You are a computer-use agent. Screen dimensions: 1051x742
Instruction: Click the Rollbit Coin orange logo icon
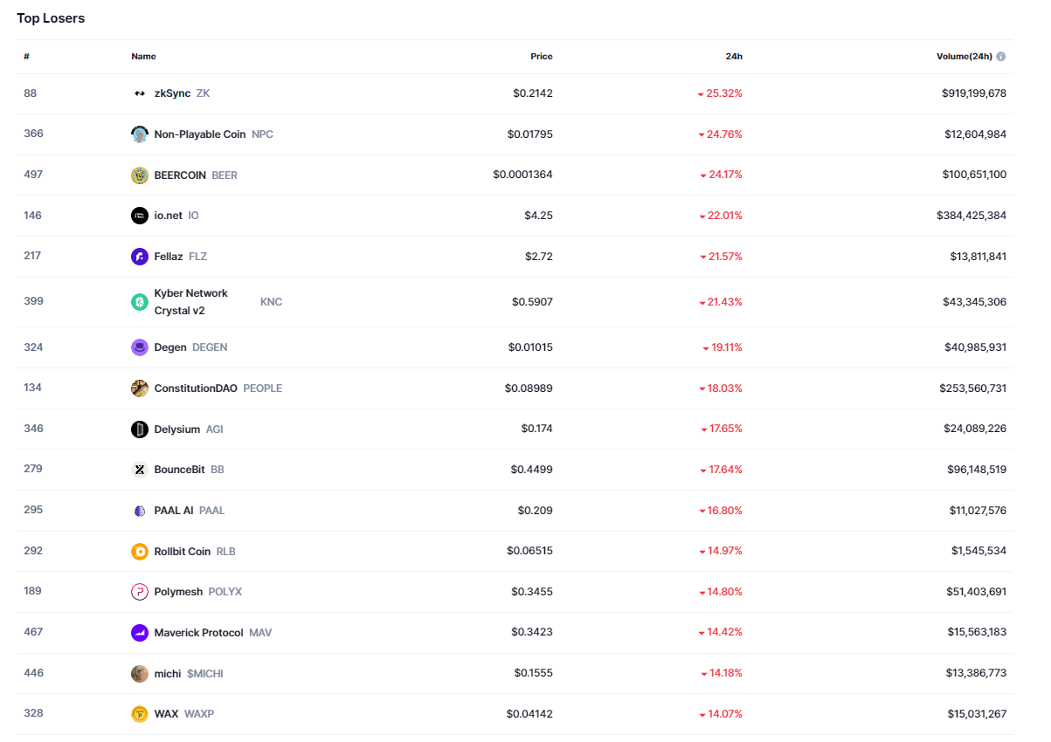click(140, 552)
